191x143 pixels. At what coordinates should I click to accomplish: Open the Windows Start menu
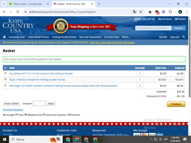point(4,139)
